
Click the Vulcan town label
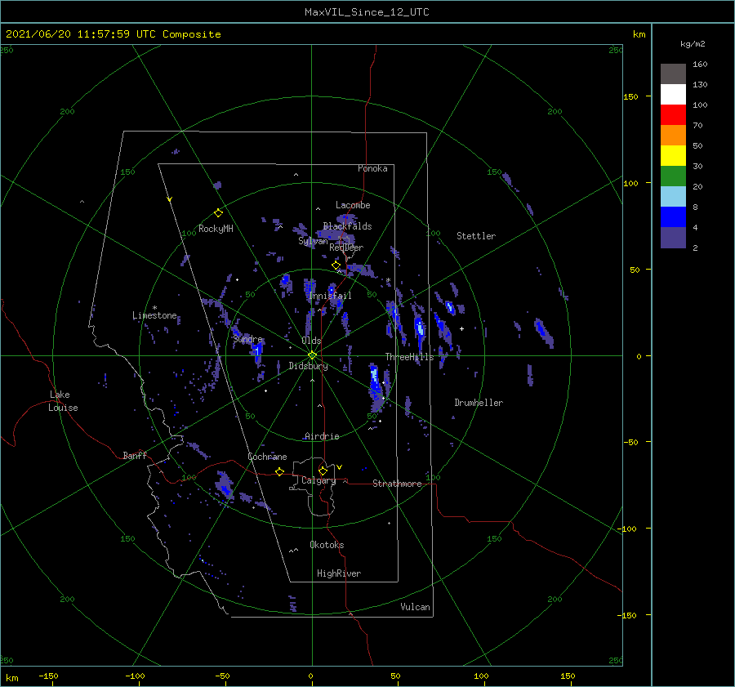pyautogui.click(x=416, y=607)
